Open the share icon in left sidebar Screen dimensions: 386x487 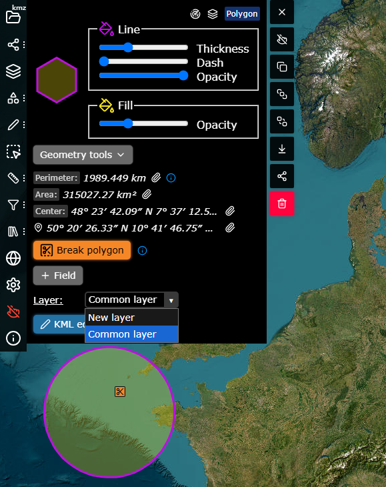pyautogui.click(x=13, y=45)
